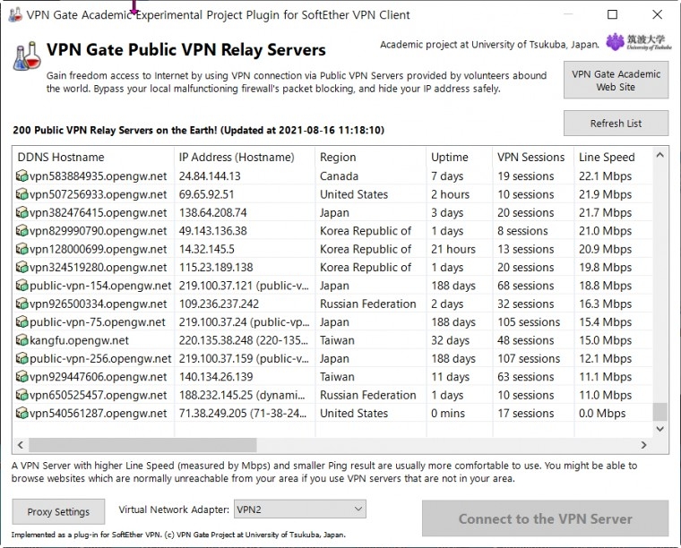Maximize the VPN Gate plugin window
The width and height of the screenshot is (681, 548).
point(612,14)
